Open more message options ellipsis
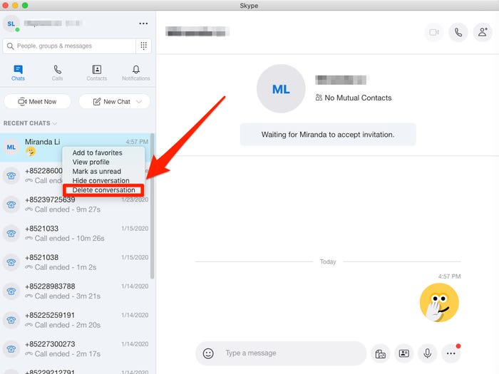The width and height of the screenshot is (499, 374). 451,353
